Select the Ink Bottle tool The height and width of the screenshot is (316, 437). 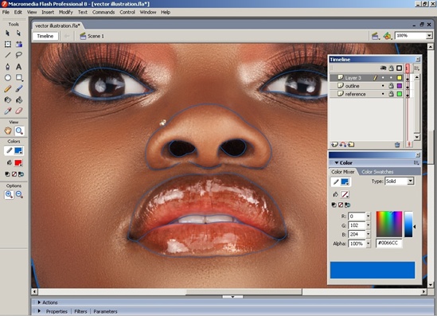[7, 99]
